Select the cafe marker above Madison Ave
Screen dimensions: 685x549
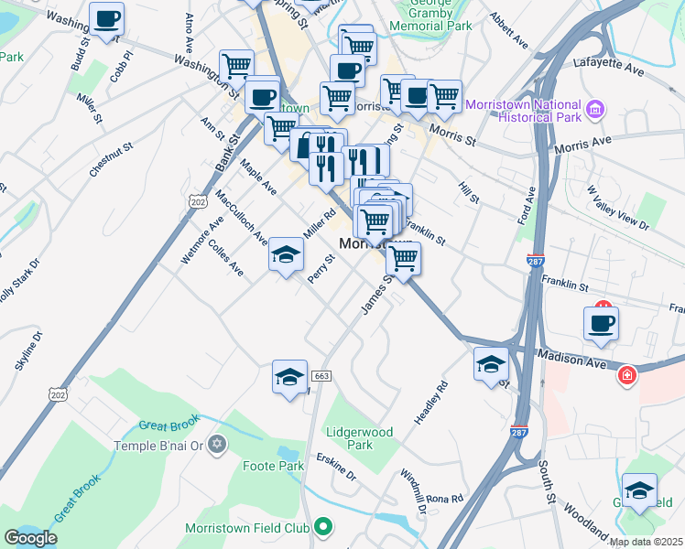(x=601, y=326)
